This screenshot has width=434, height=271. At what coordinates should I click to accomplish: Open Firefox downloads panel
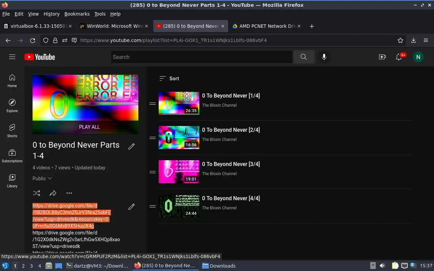tap(413, 40)
